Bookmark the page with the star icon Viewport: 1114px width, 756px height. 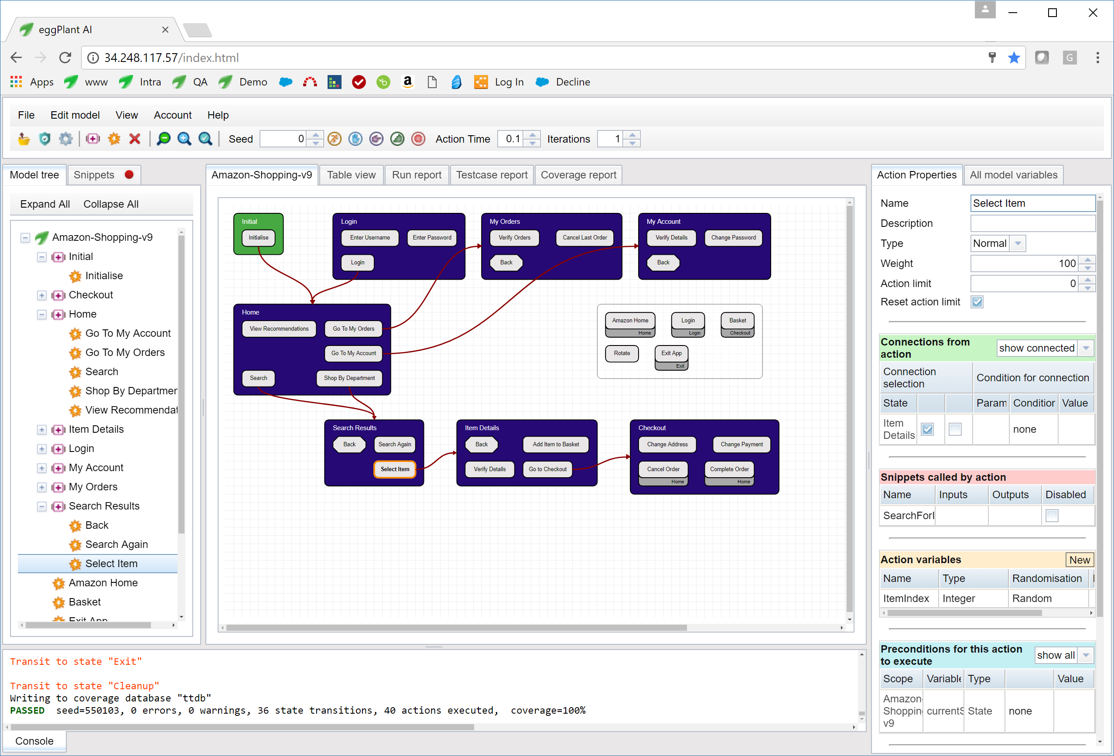[x=1014, y=58]
